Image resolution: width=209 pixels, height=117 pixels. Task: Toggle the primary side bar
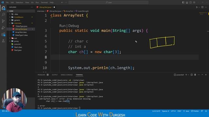point(184,2)
